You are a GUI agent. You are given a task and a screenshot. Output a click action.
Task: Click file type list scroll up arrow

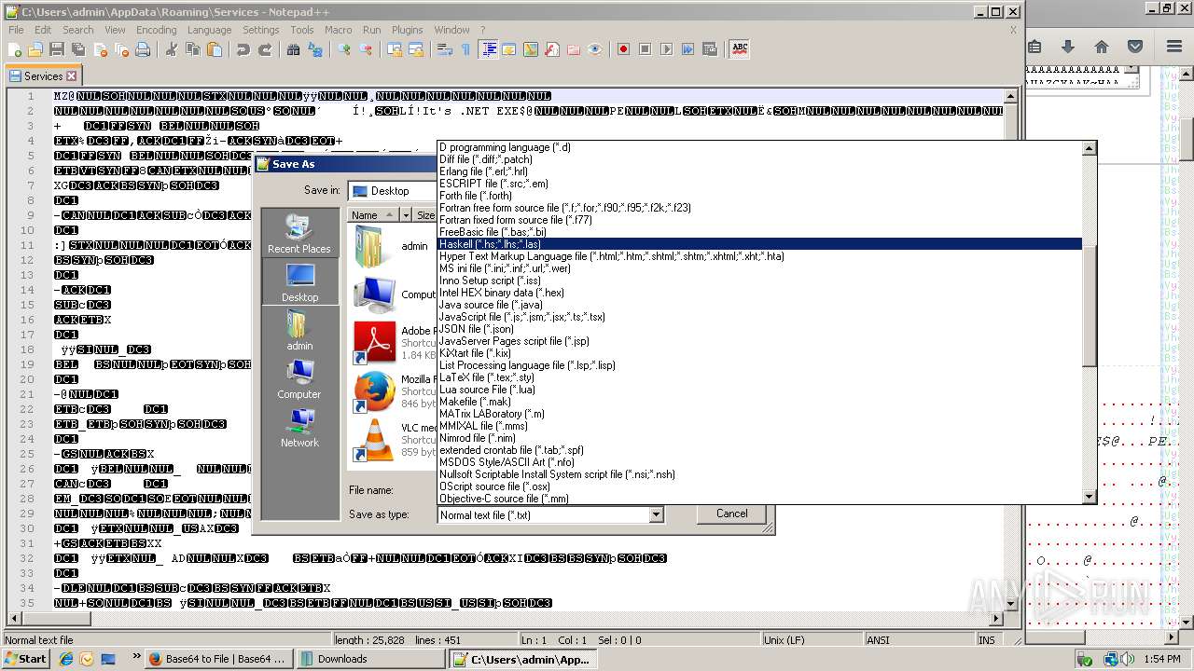(x=1089, y=148)
